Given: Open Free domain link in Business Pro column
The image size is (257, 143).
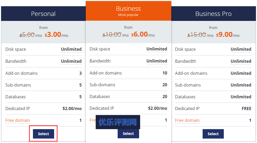Looking at the screenshot, I should [187, 121].
